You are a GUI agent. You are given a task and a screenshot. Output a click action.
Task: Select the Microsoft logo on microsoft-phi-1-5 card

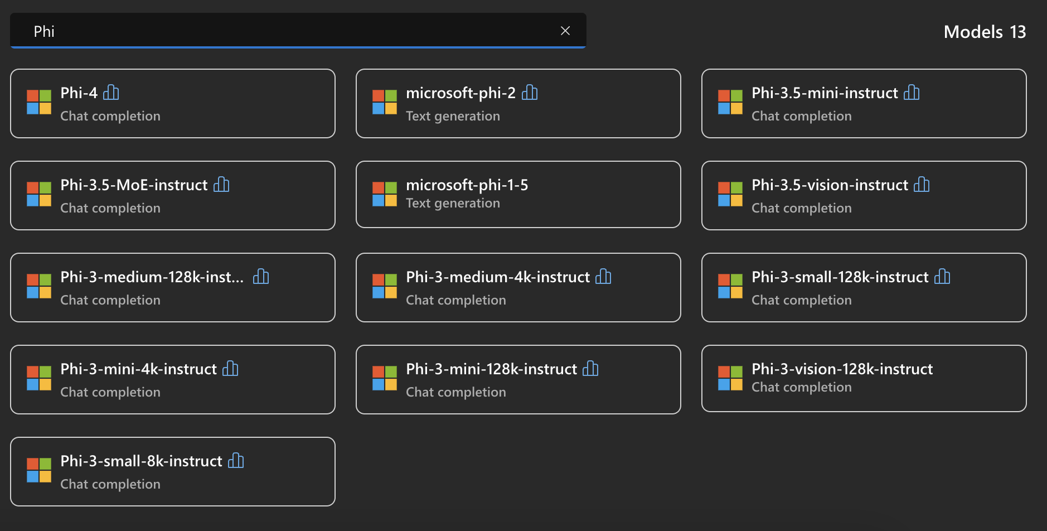pyautogui.click(x=385, y=194)
